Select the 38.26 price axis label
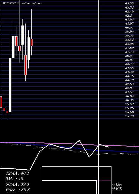The width and height of the screenshot is (139, 194). 130,44
